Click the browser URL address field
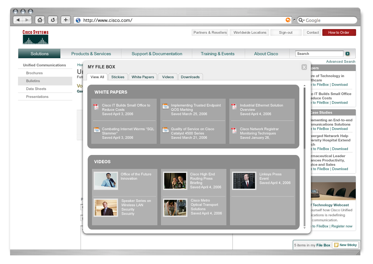Image resolution: width=373 pixels, height=264 pixels. pos(183,20)
